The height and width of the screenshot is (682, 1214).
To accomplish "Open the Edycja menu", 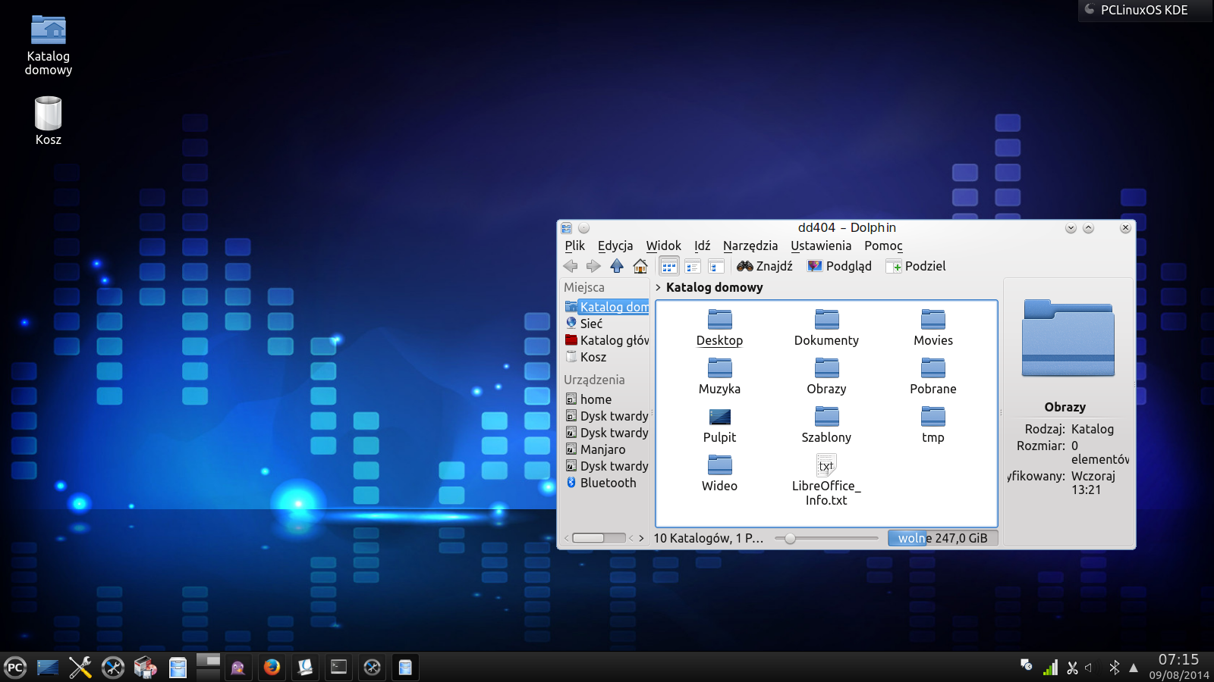I will [x=615, y=246].
